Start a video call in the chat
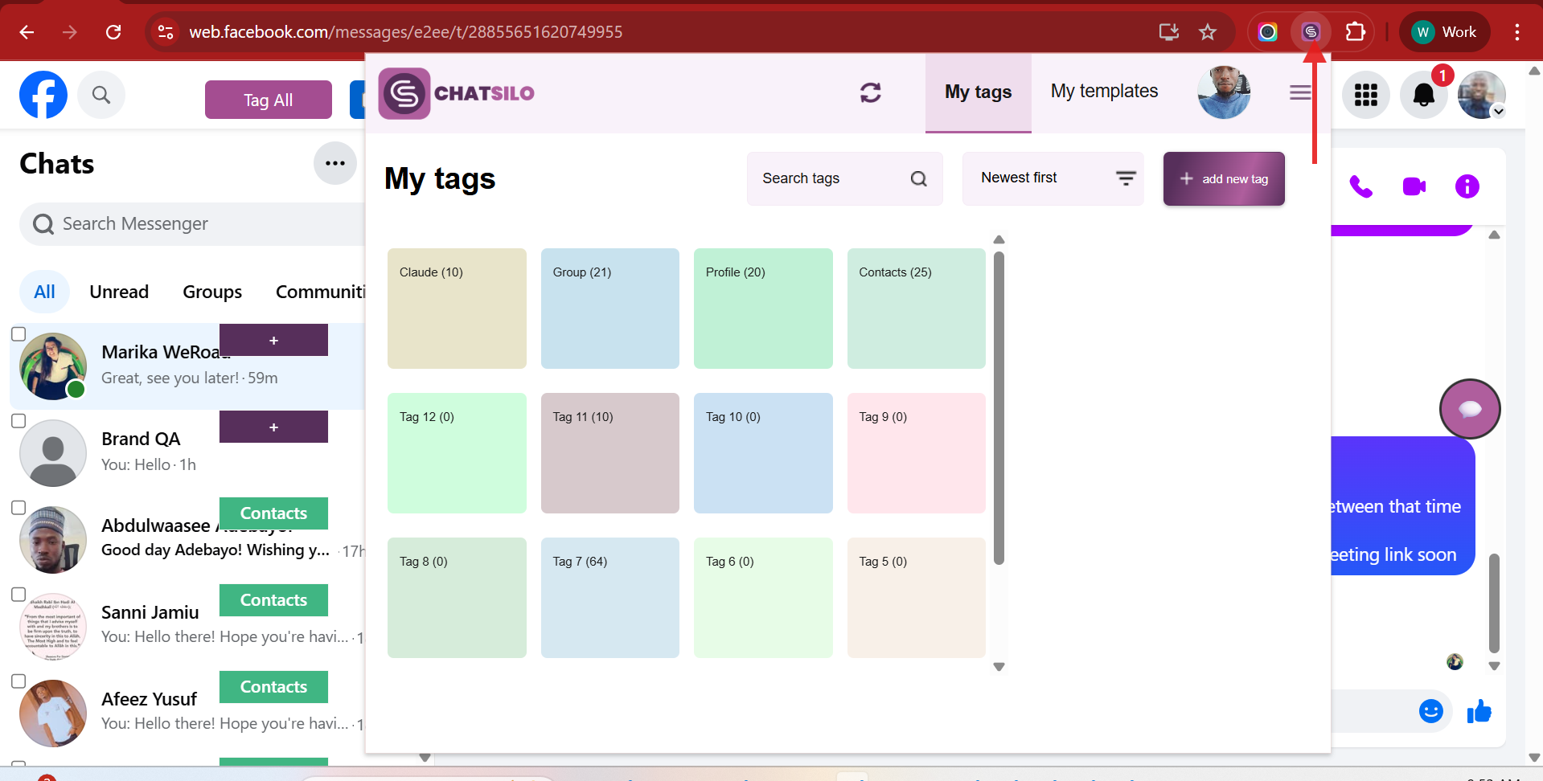 click(x=1414, y=186)
